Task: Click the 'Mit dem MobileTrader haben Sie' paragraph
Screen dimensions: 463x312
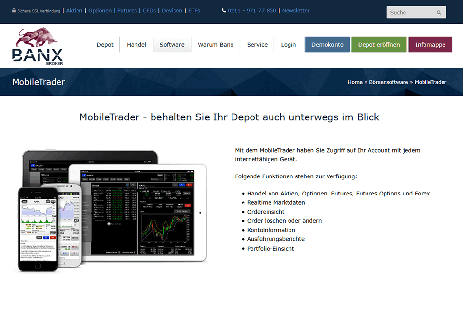Action: 328,155
